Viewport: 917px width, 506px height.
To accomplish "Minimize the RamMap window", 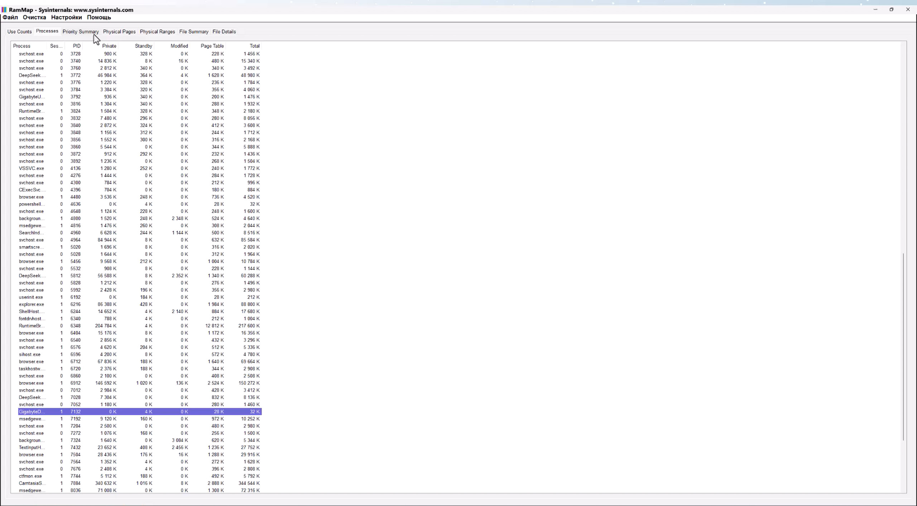I will tap(875, 9).
